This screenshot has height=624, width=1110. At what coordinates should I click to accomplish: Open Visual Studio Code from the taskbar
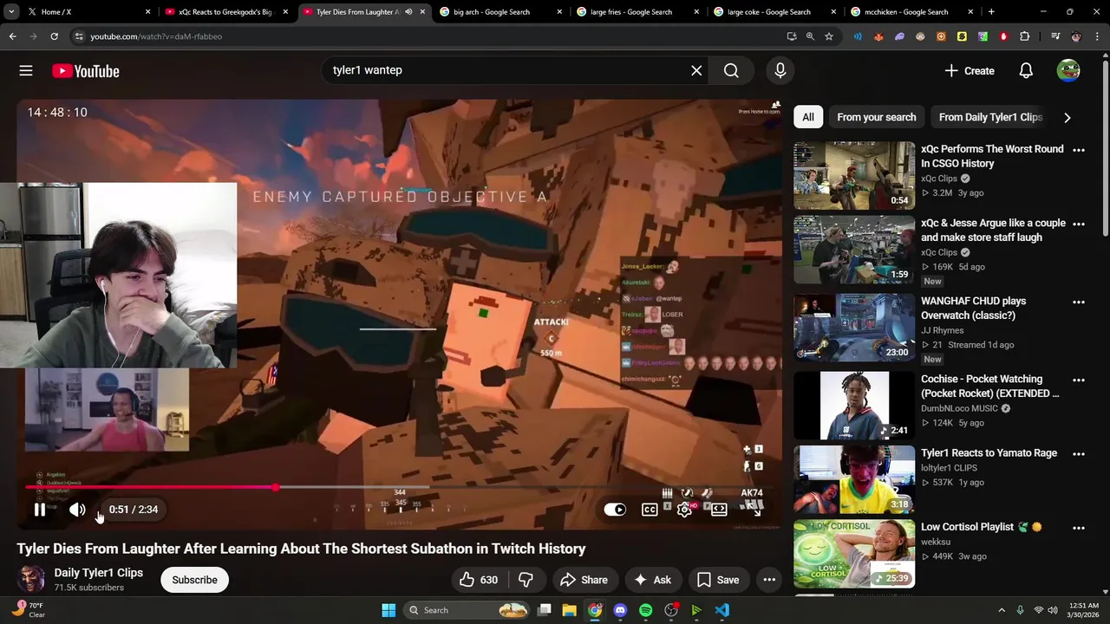(721, 610)
